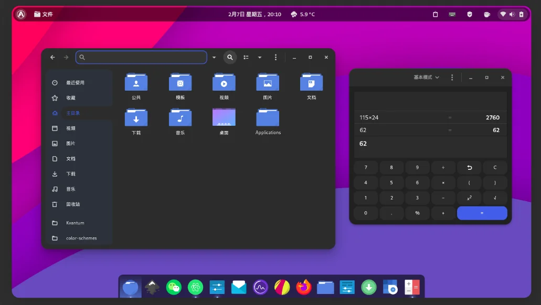Open color-schemes bookmark in sidebar
The width and height of the screenshot is (541, 305).
pyautogui.click(x=79, y=238)
